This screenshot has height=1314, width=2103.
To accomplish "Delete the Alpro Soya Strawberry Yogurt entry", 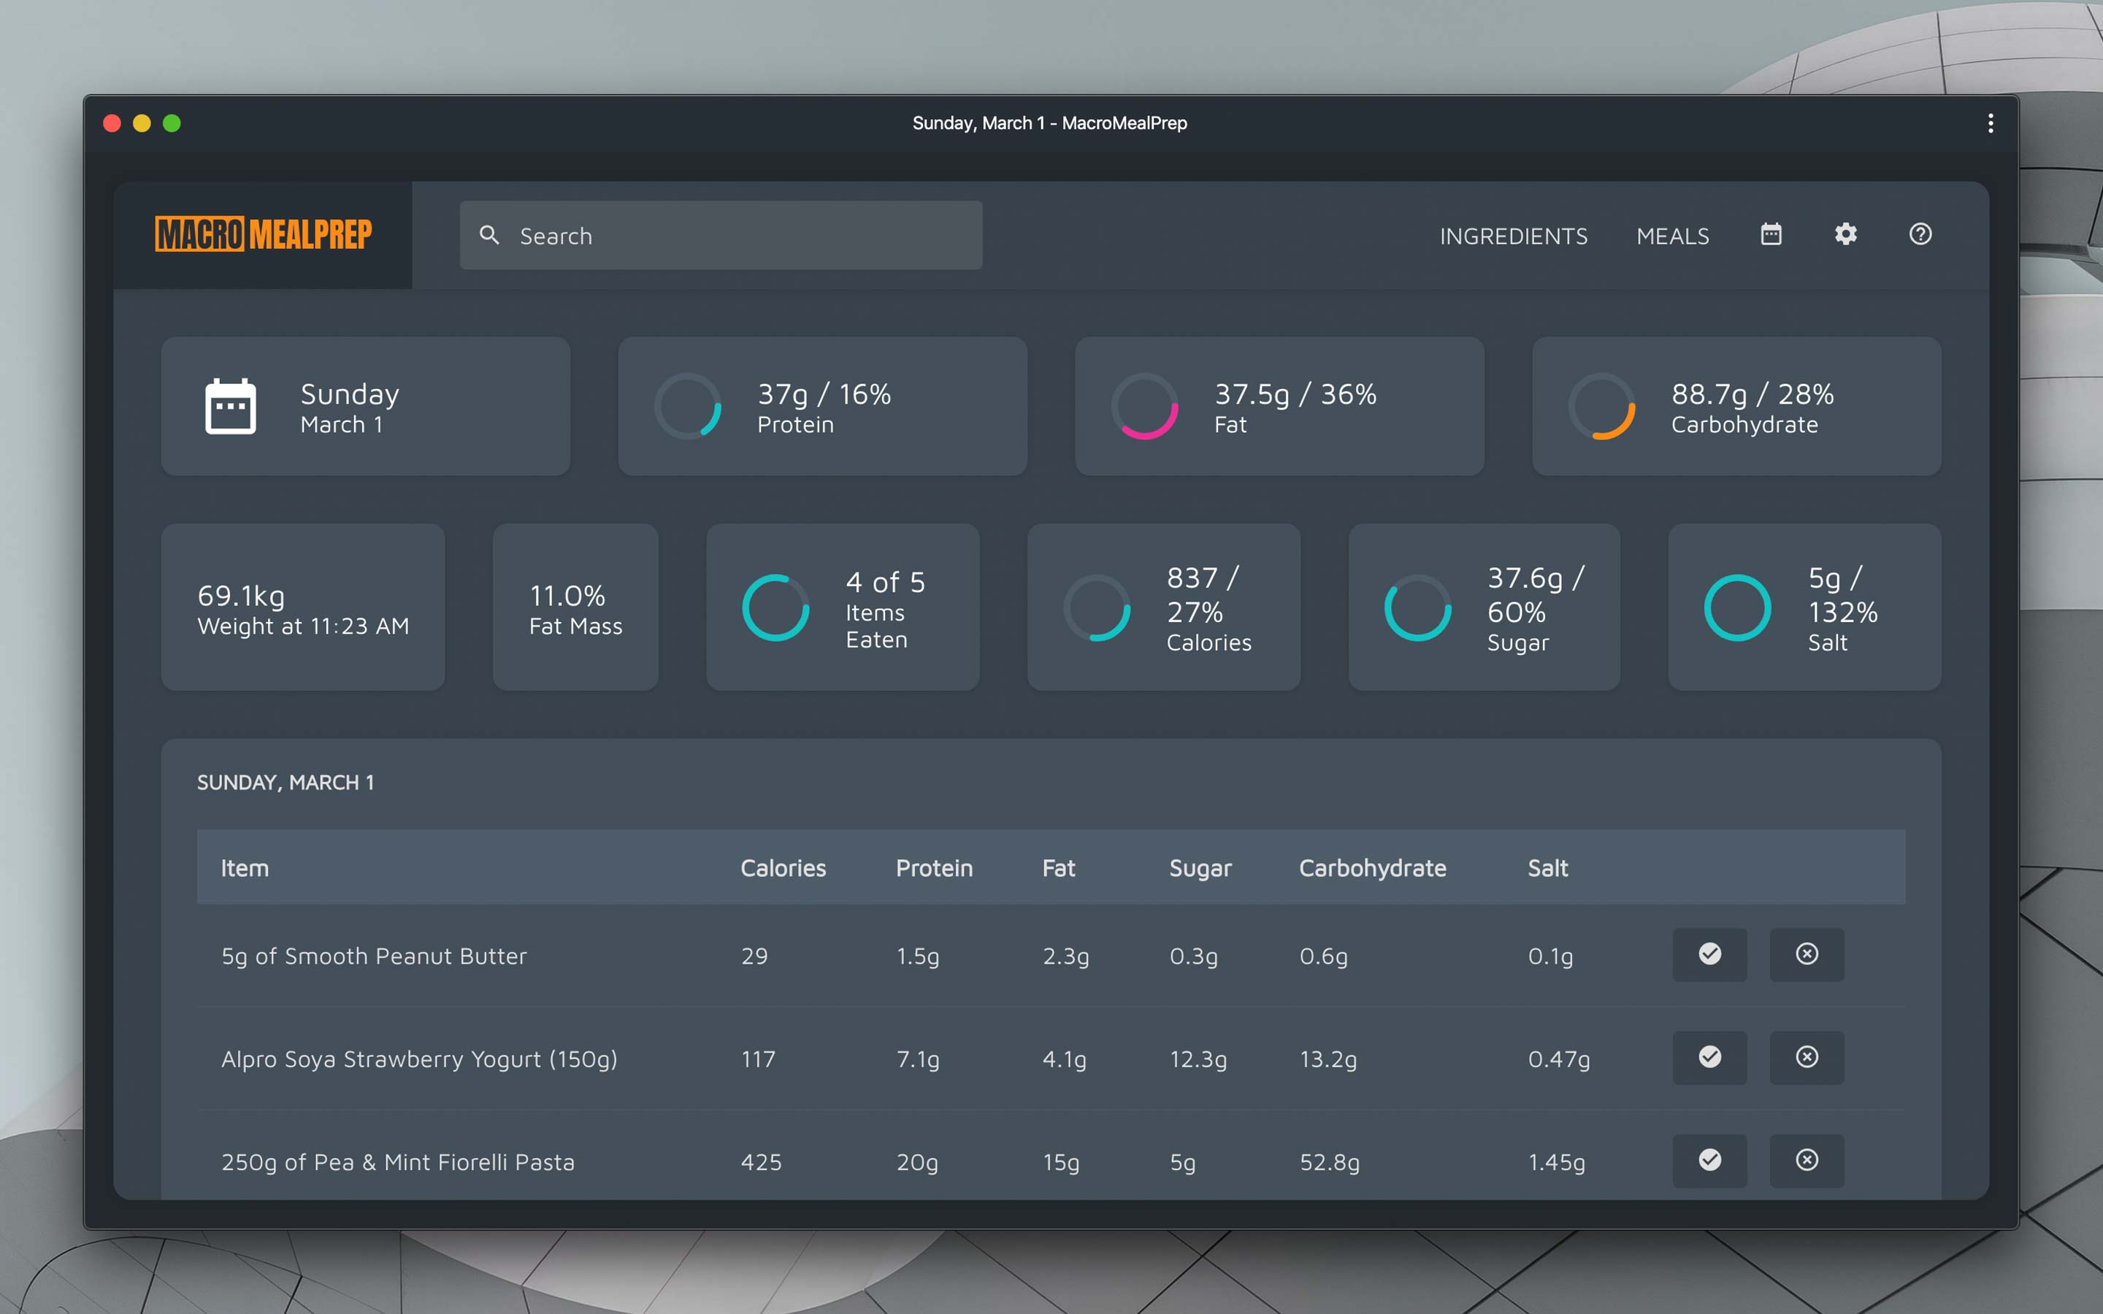I will [1806, 1058].
